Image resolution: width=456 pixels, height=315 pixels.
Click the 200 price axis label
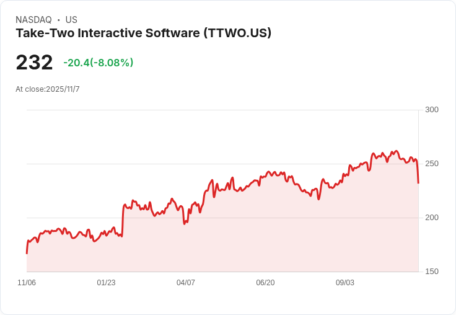click(432, 218)
